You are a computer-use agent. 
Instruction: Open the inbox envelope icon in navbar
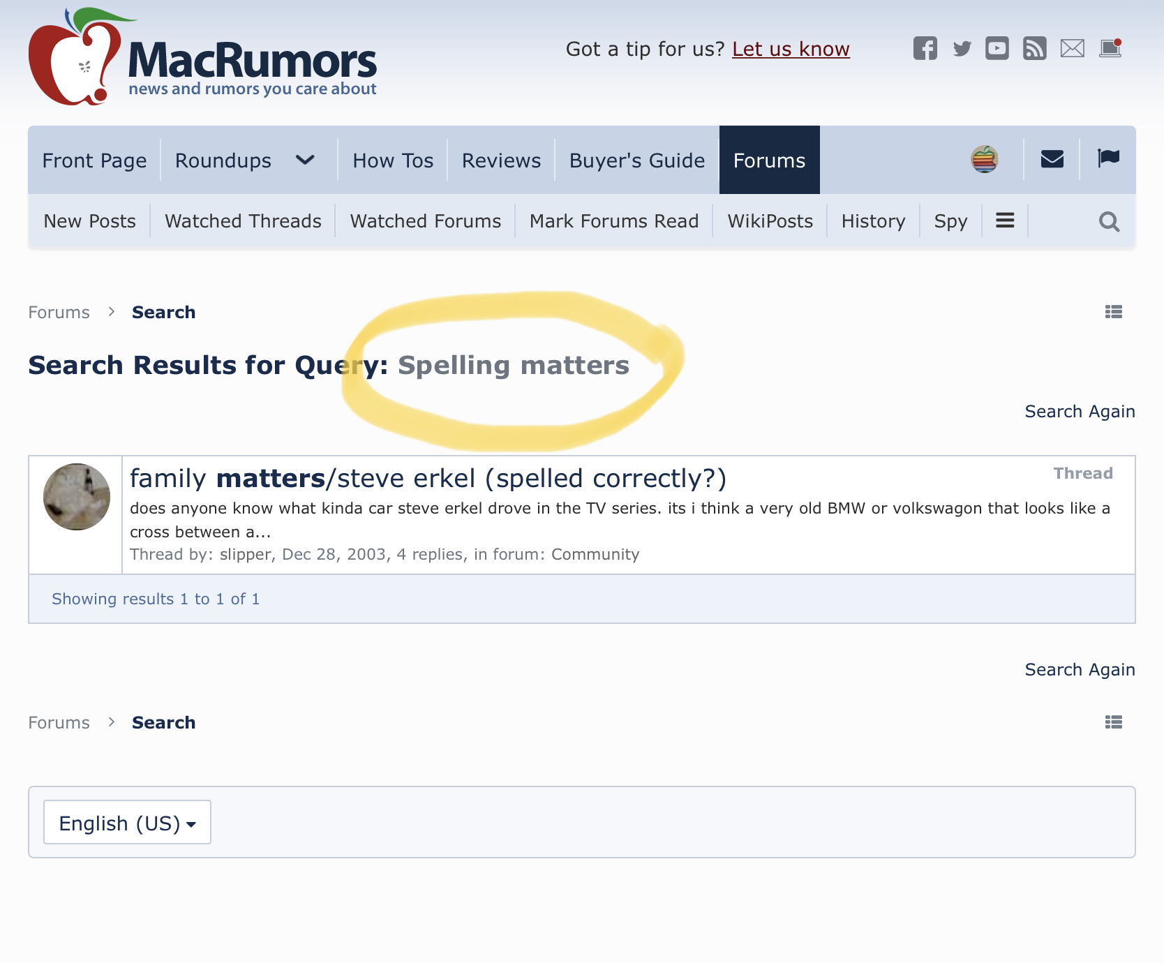1052,159
